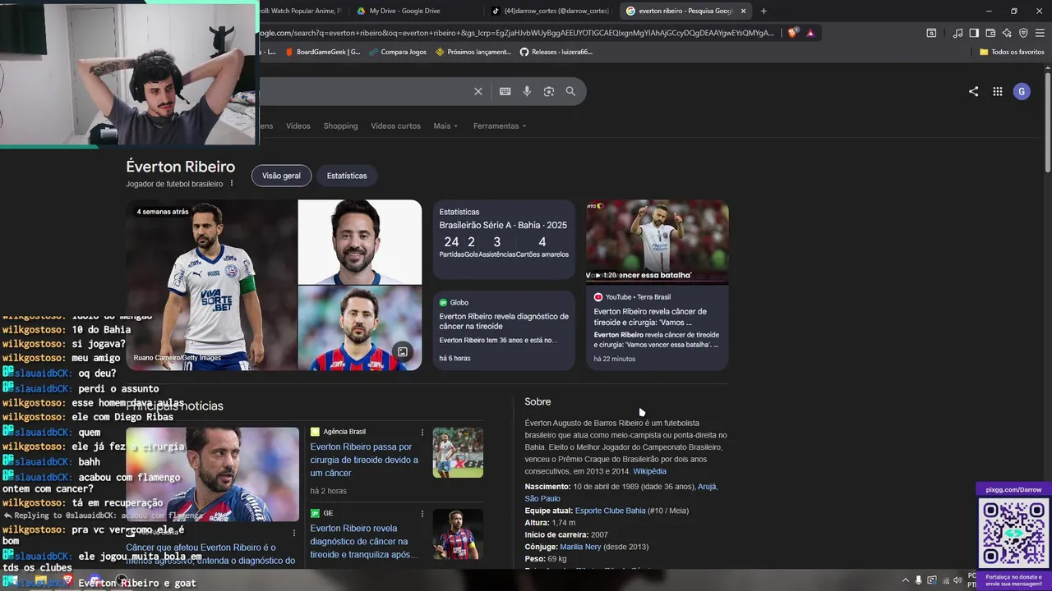Open three-dot options for GE article
The height and width of the screenshot is (591, 1052).
(x=422, y=514)
